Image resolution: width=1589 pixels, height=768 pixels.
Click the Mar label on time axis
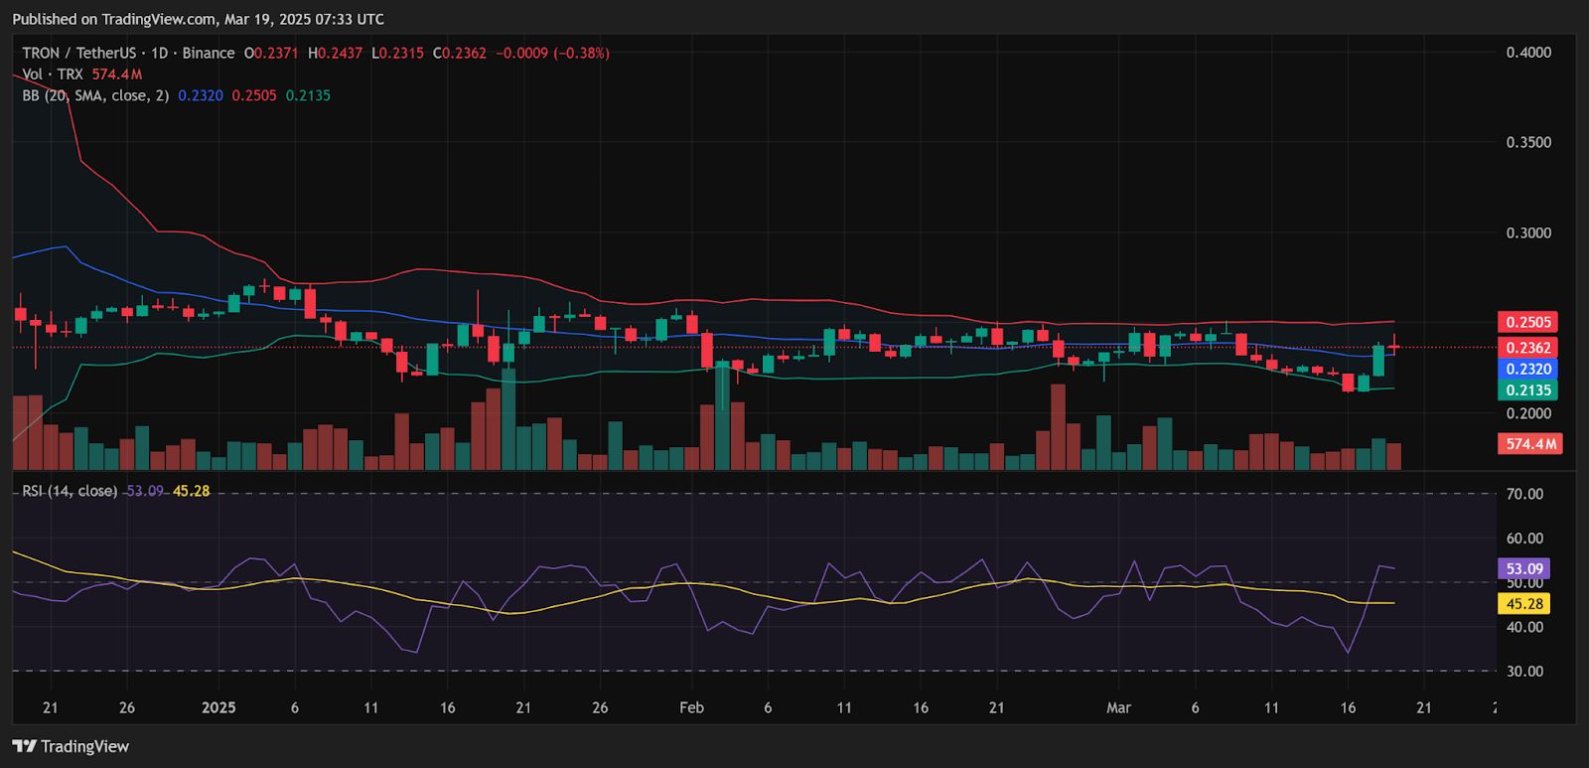coord(1118,707)
